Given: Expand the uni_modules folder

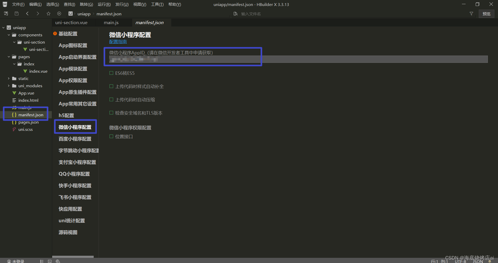Looking at the screenshot, I should (x=9, y=86).
